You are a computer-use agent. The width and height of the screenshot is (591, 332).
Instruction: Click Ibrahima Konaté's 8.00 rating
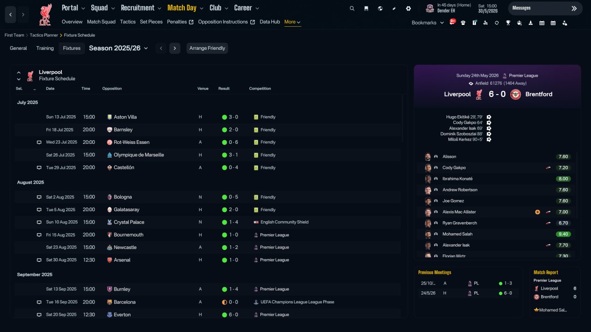pyautogui.click(x=563, y=179)
